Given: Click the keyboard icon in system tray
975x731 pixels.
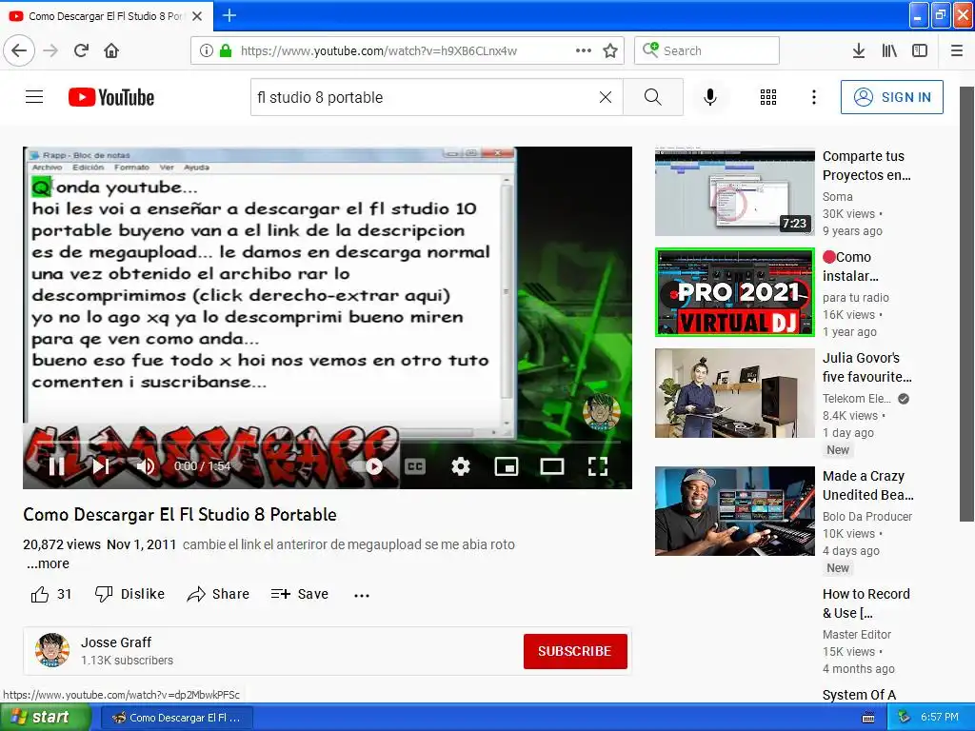Looking at the screenshot, I should pos(868,719).
